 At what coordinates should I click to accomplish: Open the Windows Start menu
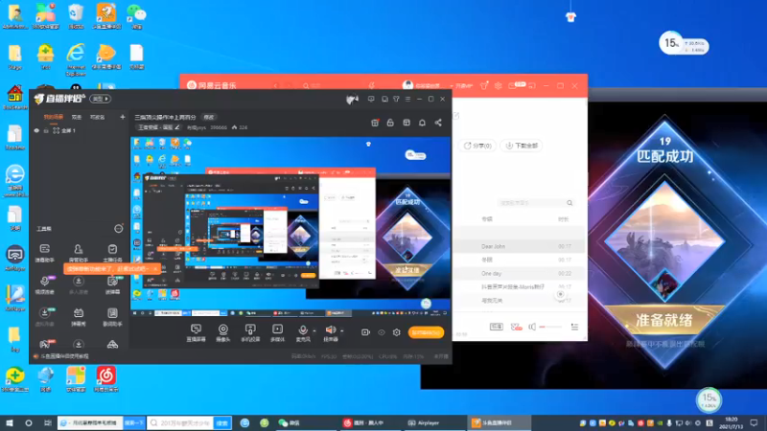tap(10, 422)
